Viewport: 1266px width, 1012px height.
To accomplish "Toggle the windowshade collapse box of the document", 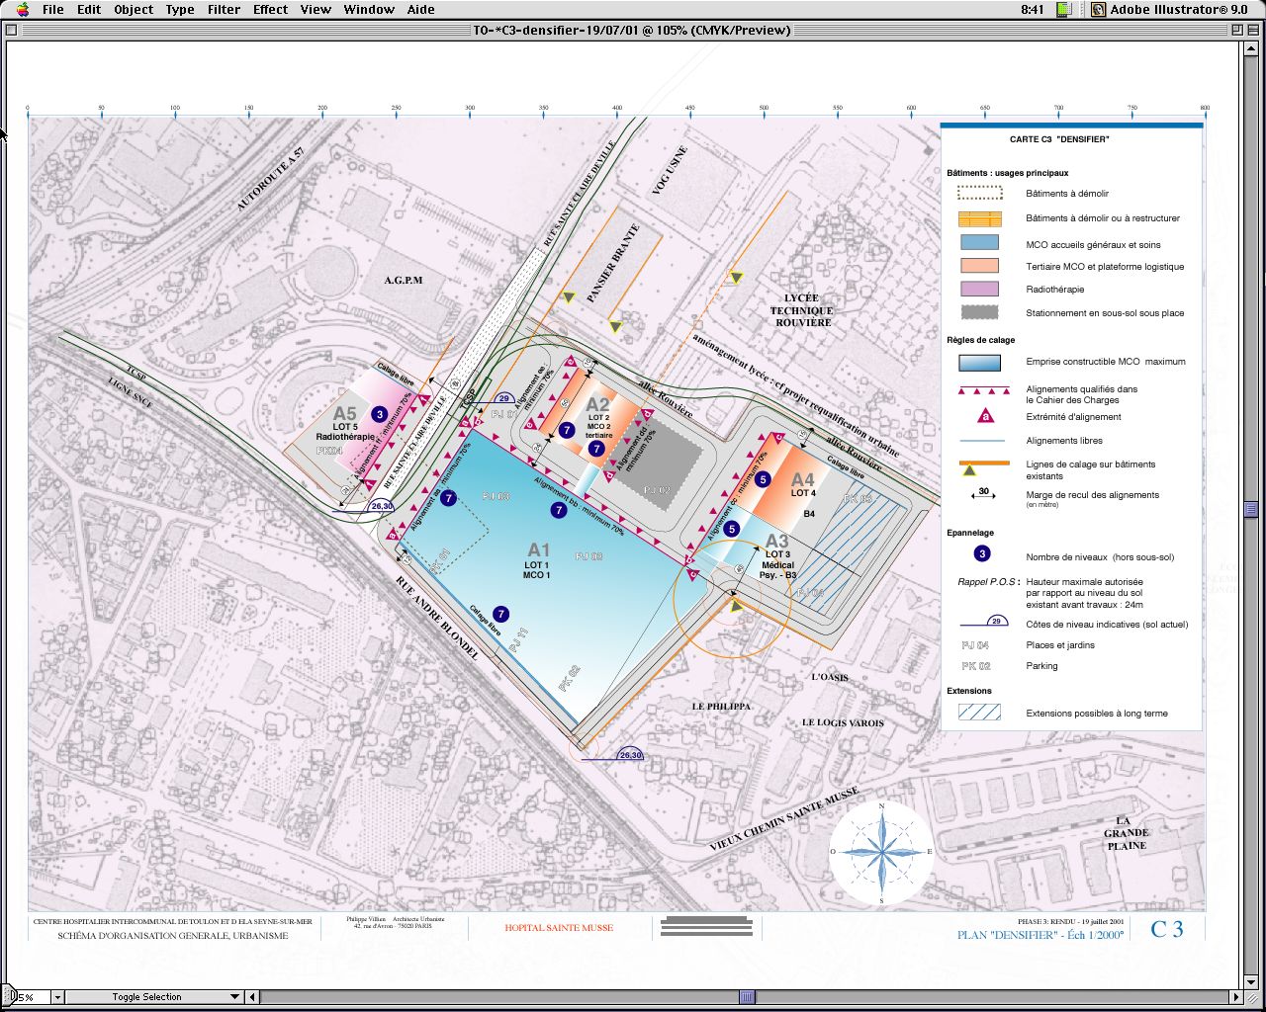I will (1254, 30).
